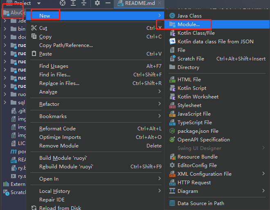This screenshot has width=270, height=210.
Task: Create a new HTTP Request
Action: [x=217, y=183]
